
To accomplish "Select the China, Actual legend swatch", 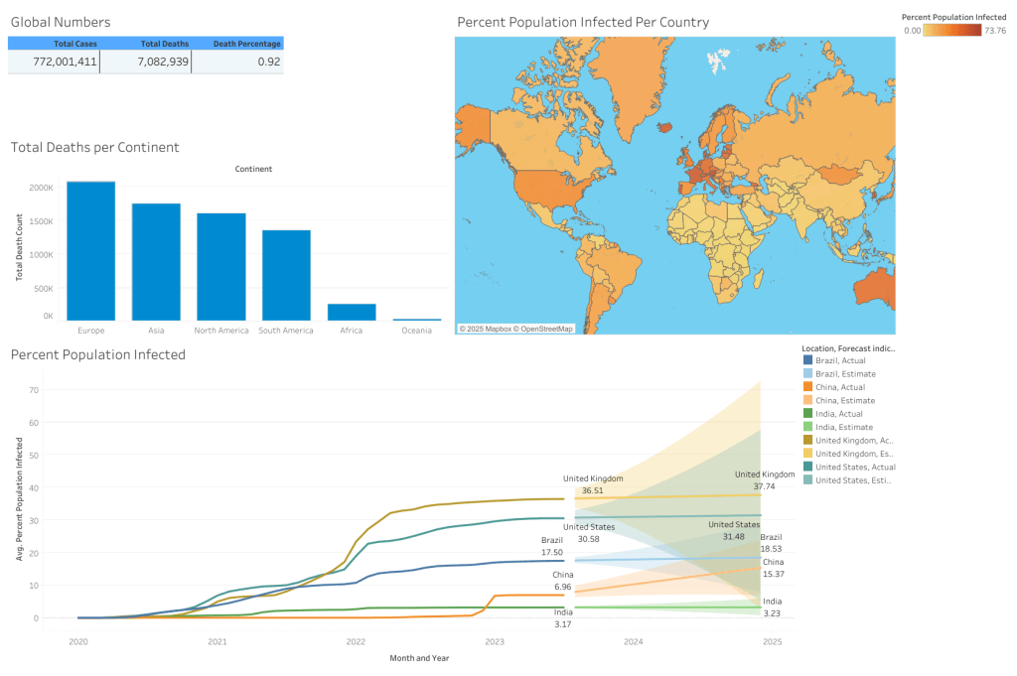I will 807,387.
